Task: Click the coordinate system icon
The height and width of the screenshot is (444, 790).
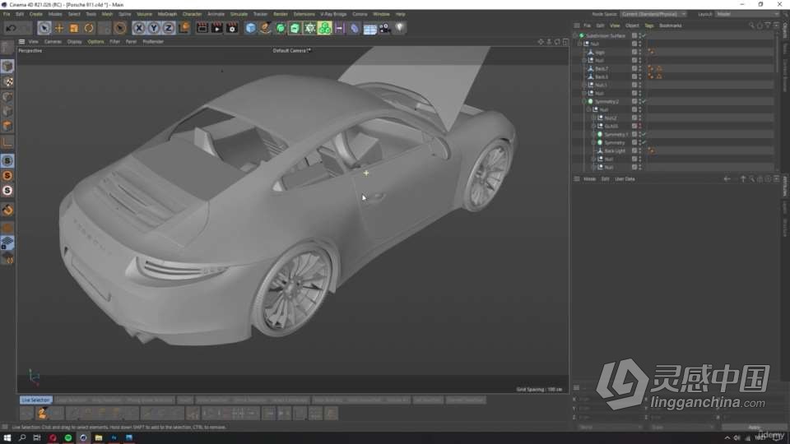Action: point(184,28)
